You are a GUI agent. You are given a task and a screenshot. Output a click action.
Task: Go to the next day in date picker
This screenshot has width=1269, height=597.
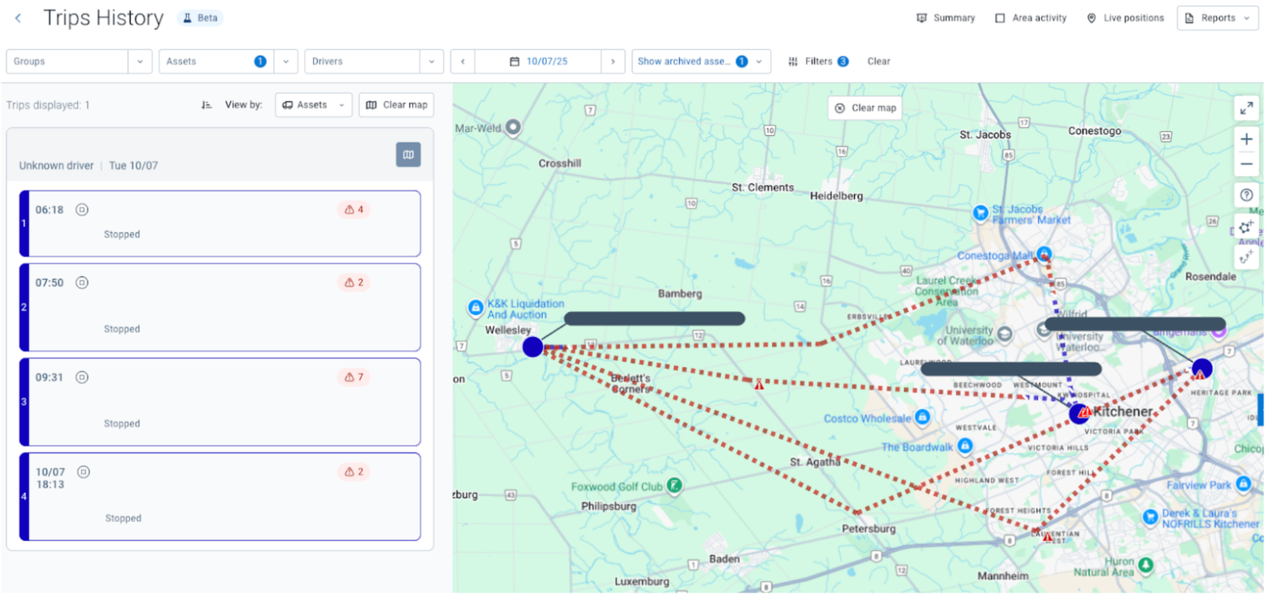[x=613, y=62]
